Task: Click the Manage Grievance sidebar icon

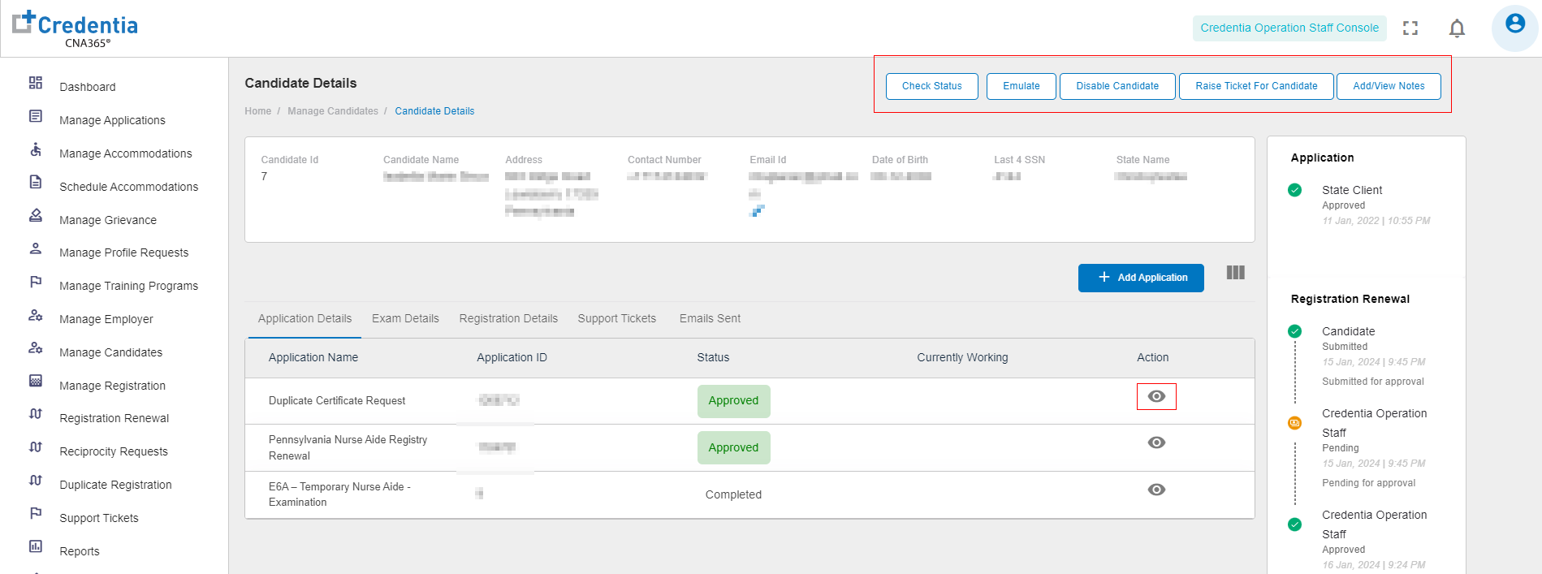Action: click(x=36, y=216)
